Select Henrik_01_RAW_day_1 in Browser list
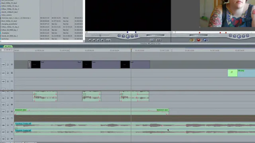Screen dimensions: 255x143 [x=10, y=36]
